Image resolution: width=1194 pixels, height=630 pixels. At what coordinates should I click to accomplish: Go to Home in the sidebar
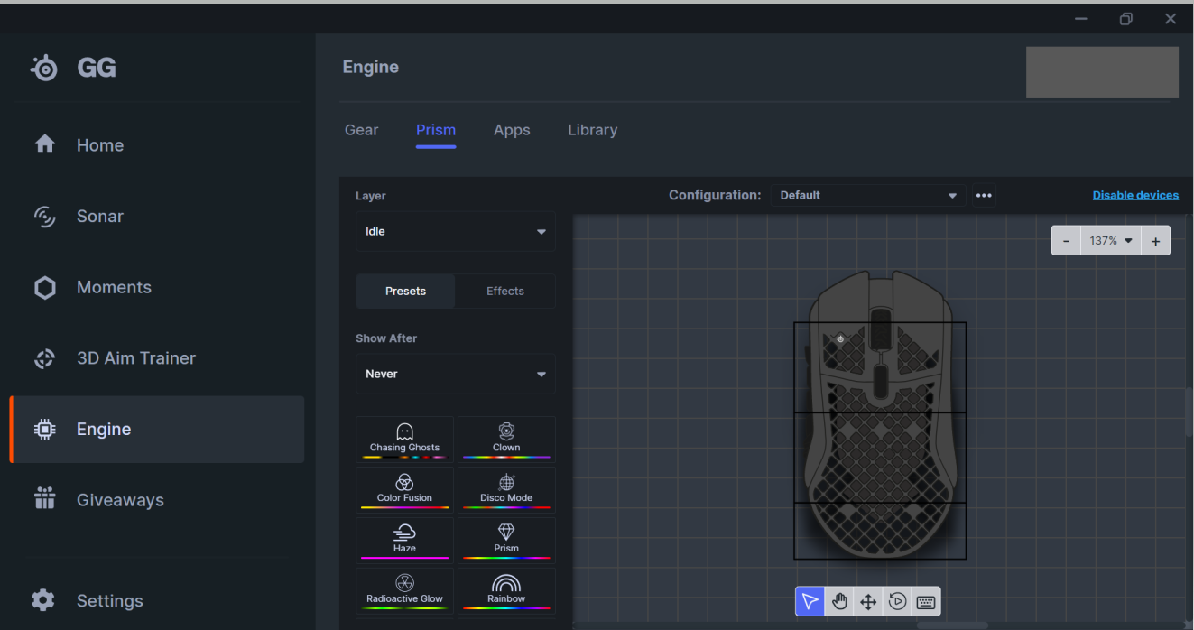[157, 145]
